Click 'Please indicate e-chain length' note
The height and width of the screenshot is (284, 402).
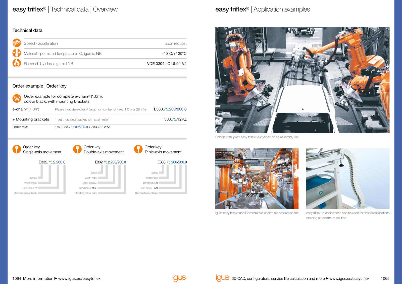pyautogui.click(x=101, y=109)
